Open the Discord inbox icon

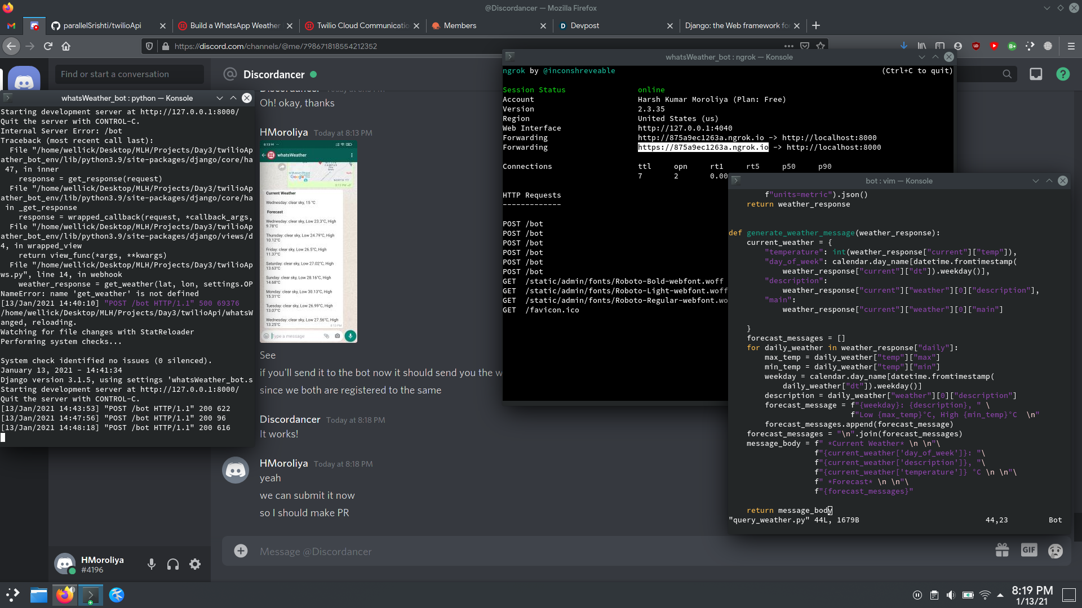click(x=1036, y=74)
